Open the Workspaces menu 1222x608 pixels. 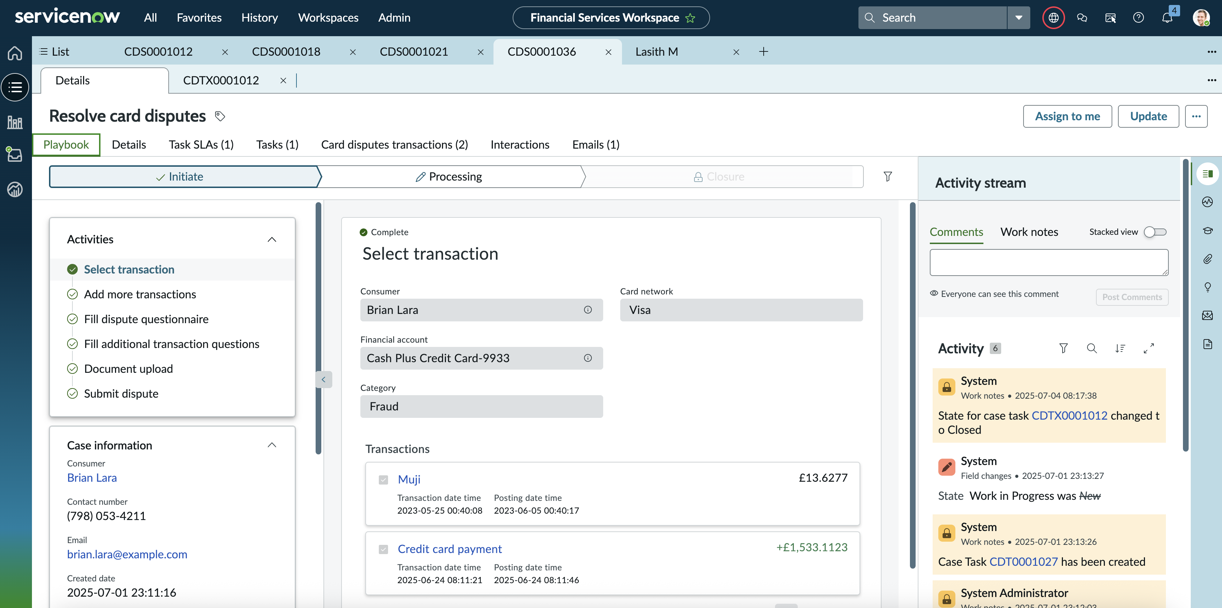point(328,17)
